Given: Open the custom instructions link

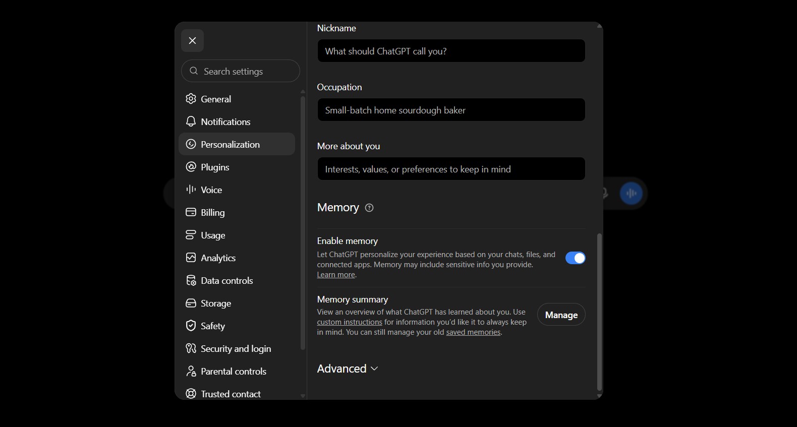Looking at the screenshot, I should tap(350, 322).
